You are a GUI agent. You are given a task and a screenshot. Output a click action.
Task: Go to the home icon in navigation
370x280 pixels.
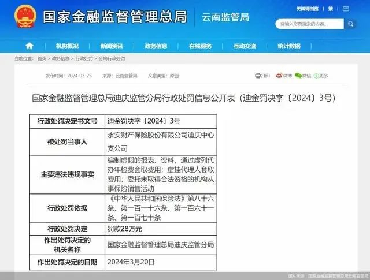[29, 46]
